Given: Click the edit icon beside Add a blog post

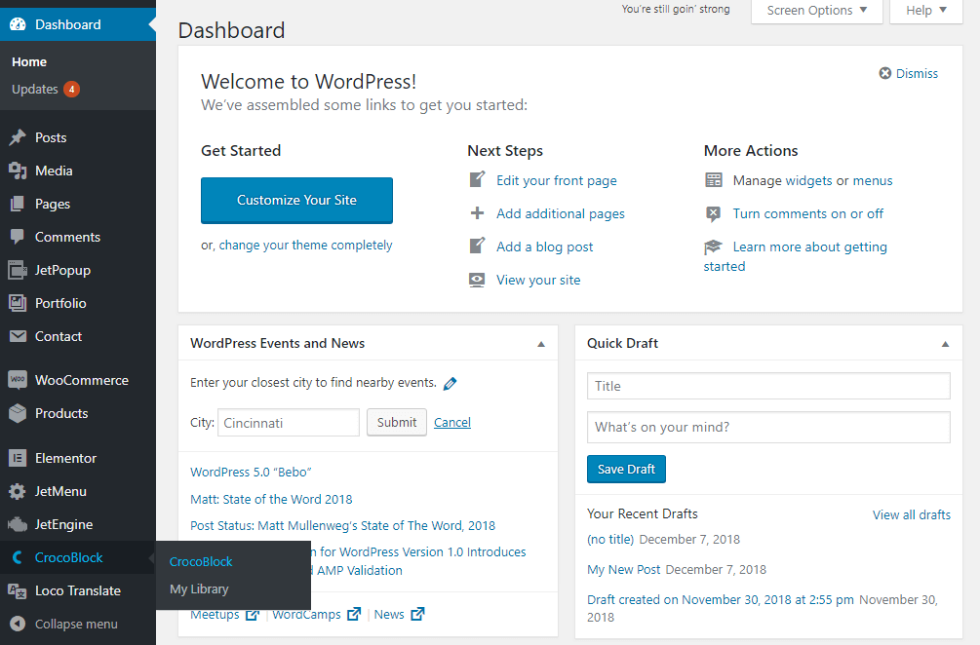Looking at the screenshot, I should pos(477,246).
